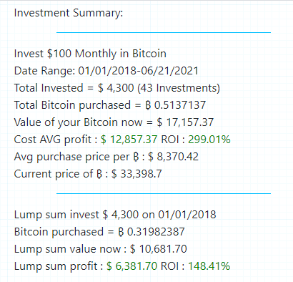Select the date range 01/01/2018-06/21/2021

click(x=138, y=71)
